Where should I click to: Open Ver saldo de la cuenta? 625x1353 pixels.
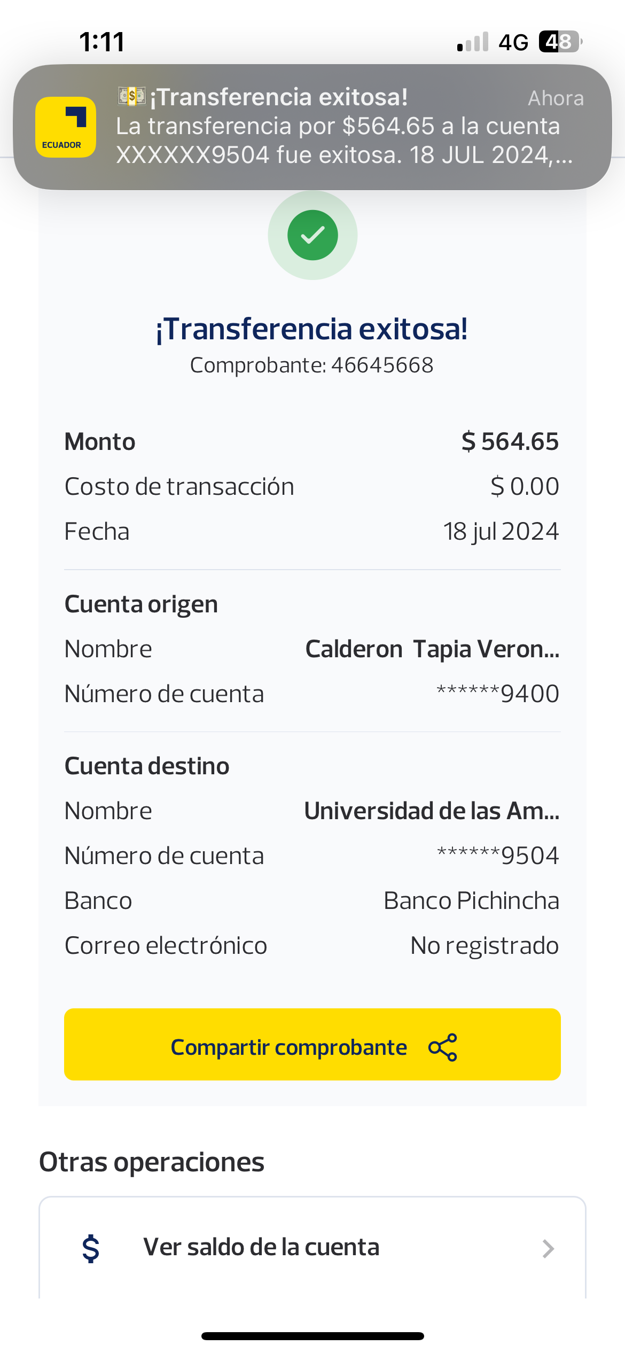coord(261,1247)
